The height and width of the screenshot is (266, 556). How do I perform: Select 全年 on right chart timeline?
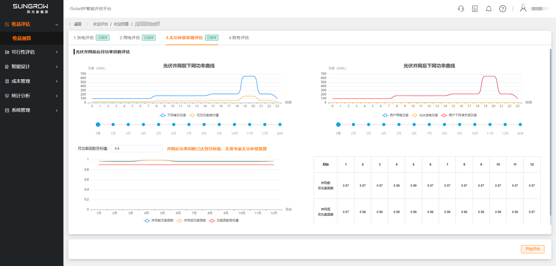tap(520, 124)
